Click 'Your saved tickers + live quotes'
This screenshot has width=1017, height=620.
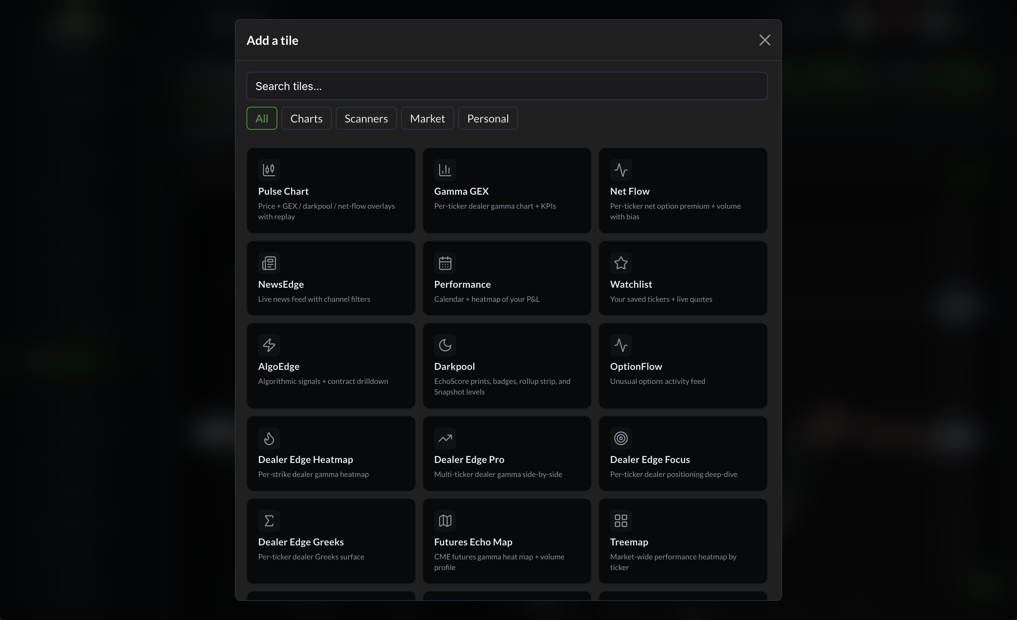click(x=661, y=299)
